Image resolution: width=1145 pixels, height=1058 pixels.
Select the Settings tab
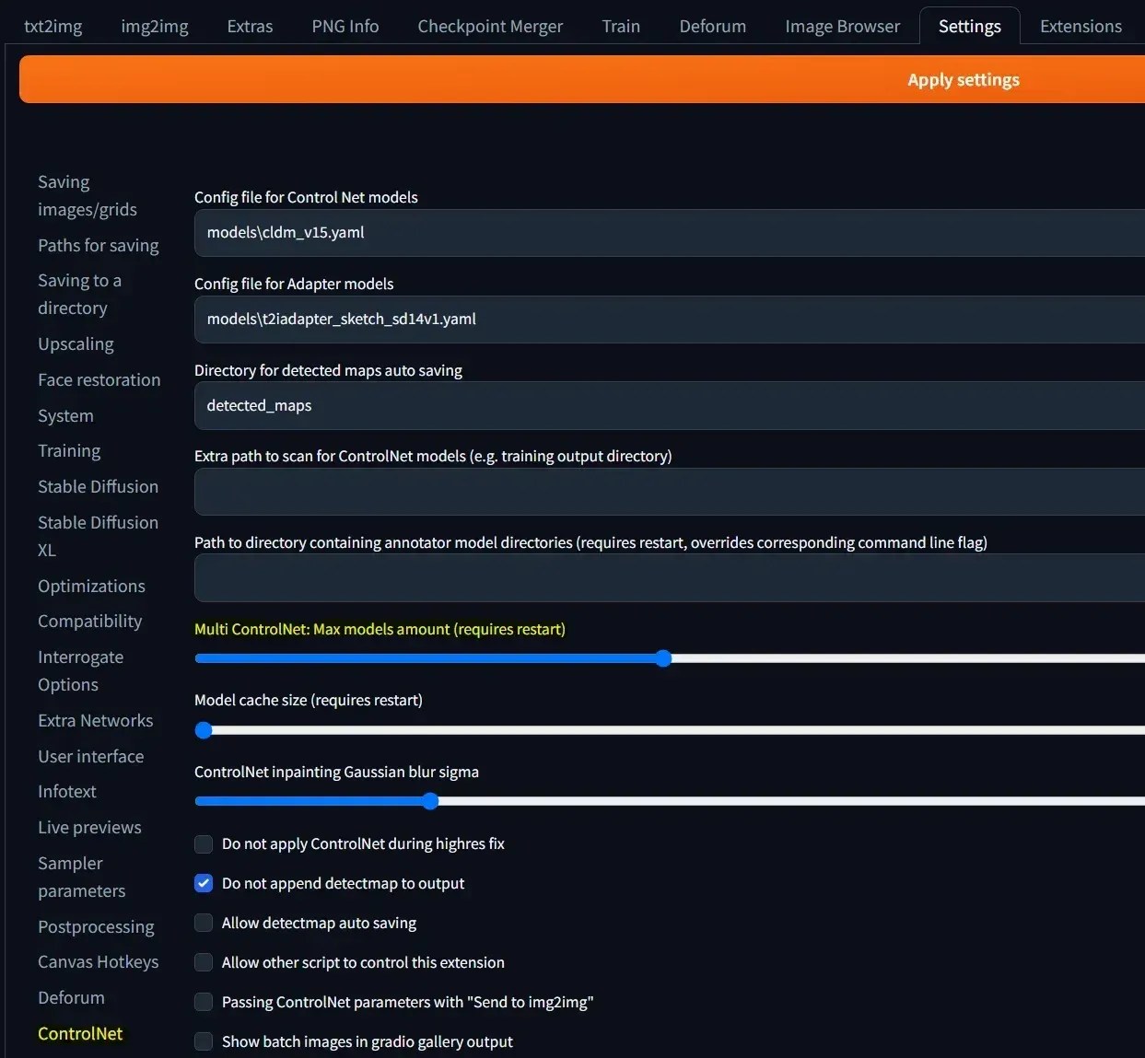pyautogui.click(x=970, y=26)
